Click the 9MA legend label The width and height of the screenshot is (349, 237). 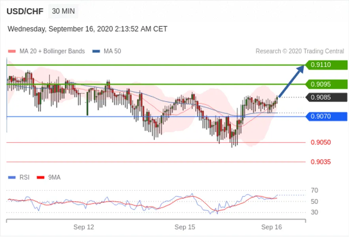(x=54, y=177)
